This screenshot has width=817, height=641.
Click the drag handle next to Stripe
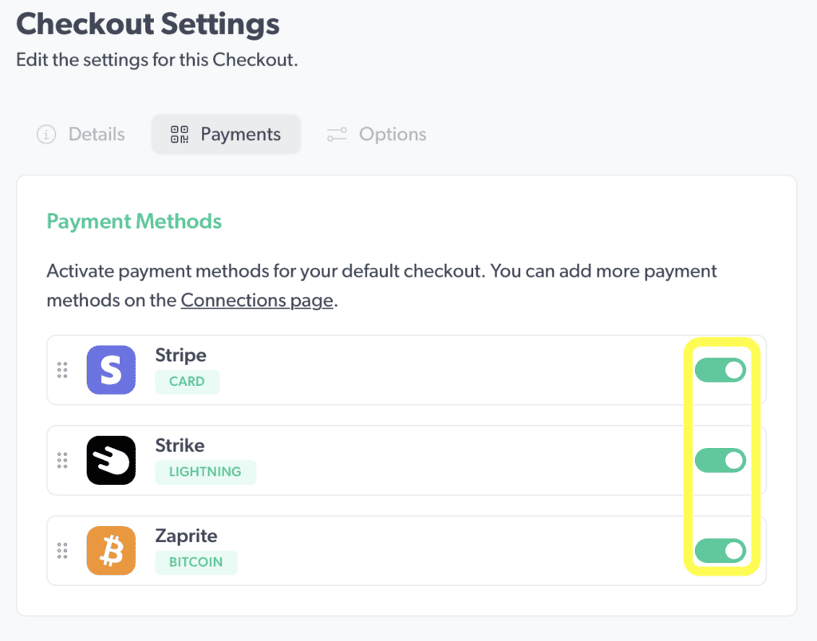62,369
